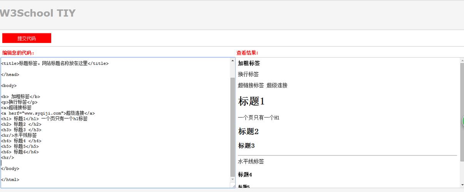Click the large 标题1 heading in results

coord(252,101)
